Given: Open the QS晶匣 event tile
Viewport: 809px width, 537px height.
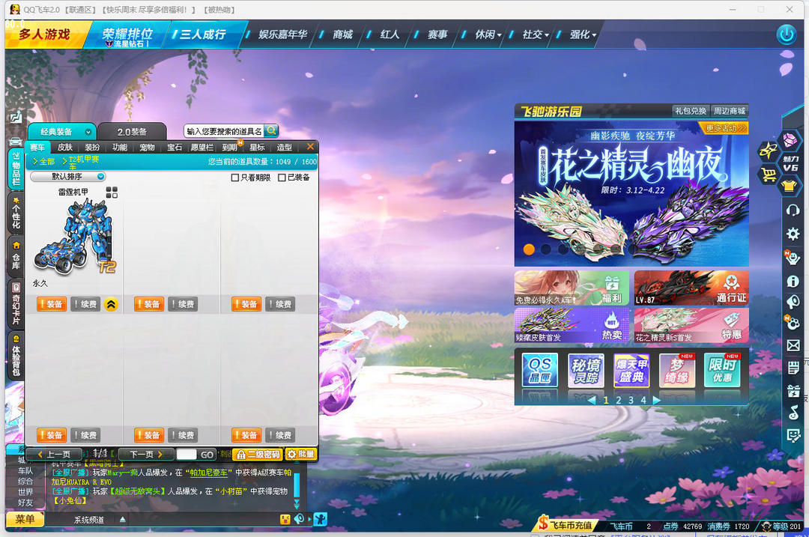Looking at the screenshot, I should tap(539, 370).
